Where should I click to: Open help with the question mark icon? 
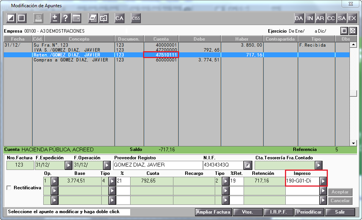click(66, 18)
